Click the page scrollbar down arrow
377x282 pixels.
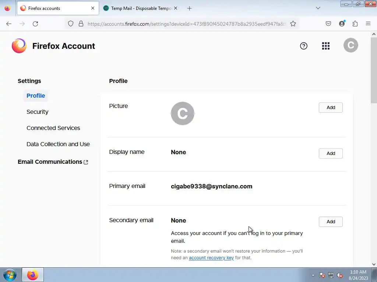point(374,264)
